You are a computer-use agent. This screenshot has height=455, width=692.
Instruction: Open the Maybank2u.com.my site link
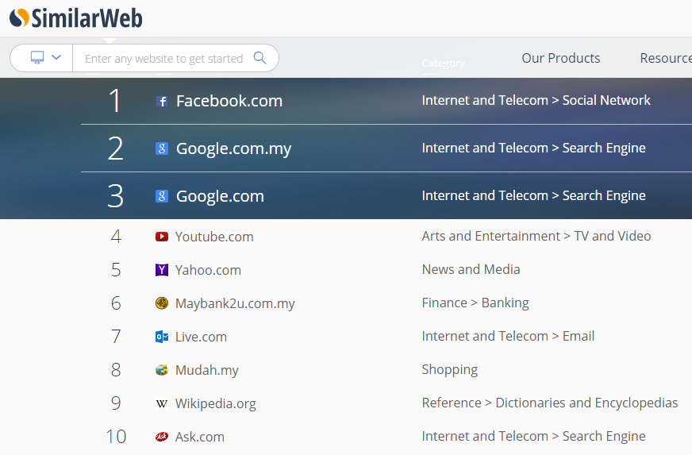point(235,303)
